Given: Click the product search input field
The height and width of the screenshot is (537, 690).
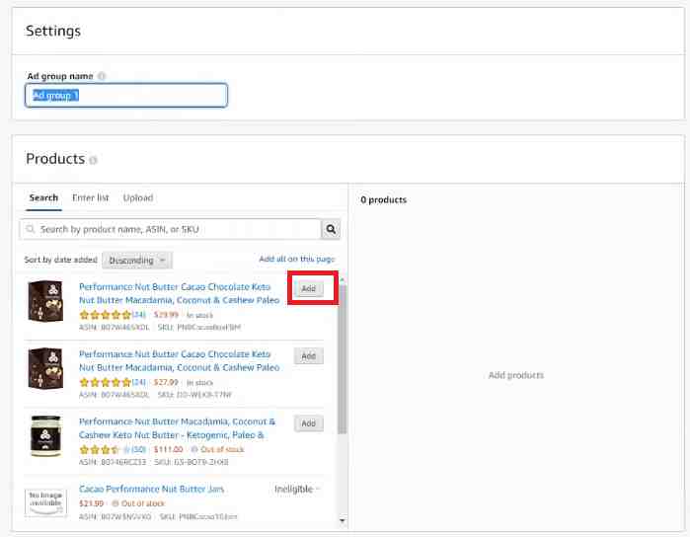Looking at the screenshot, I should click(171, 229).
